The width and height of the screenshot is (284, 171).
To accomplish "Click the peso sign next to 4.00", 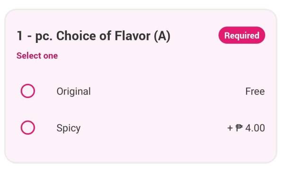I will click(x=239, y=128).
